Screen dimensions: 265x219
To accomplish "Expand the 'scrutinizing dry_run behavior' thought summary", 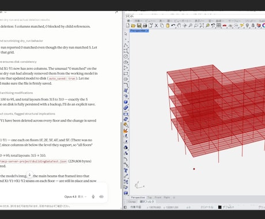I will 21,41.
